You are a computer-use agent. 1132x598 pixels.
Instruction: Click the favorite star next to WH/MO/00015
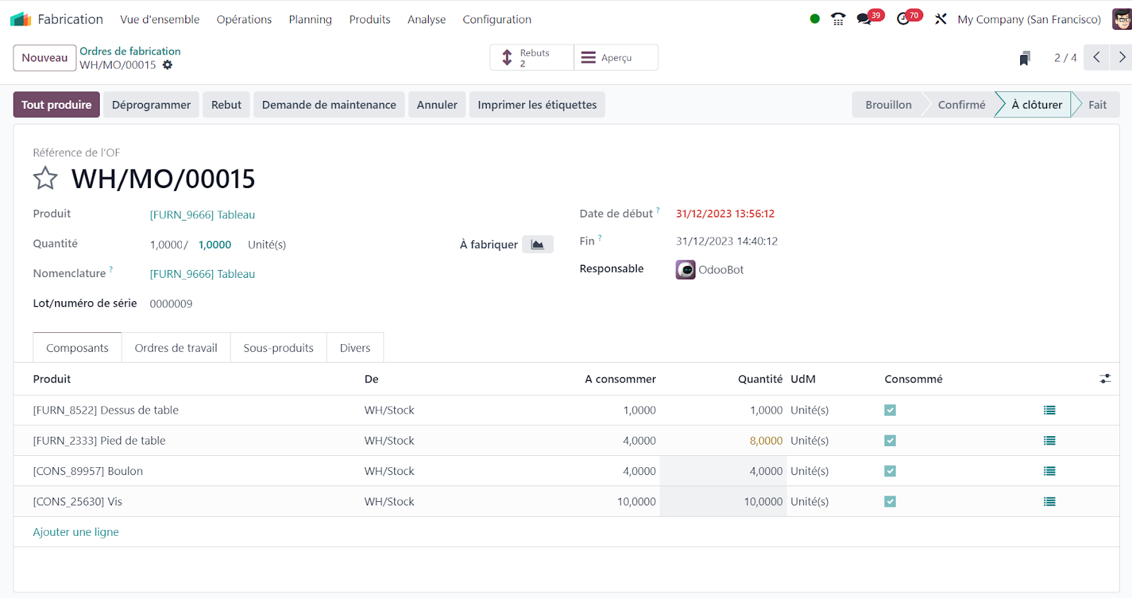click(45, 178)
